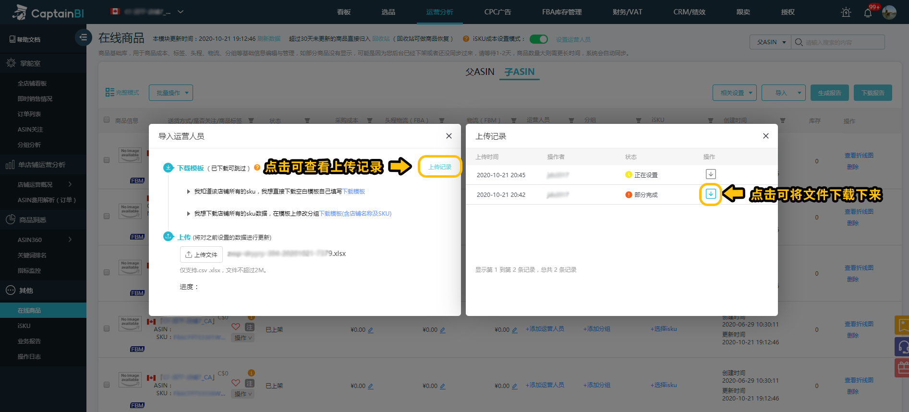909x412 pixels.
Task: Click the 完整模式 layout icon
Action: click(x=109, y=92)
